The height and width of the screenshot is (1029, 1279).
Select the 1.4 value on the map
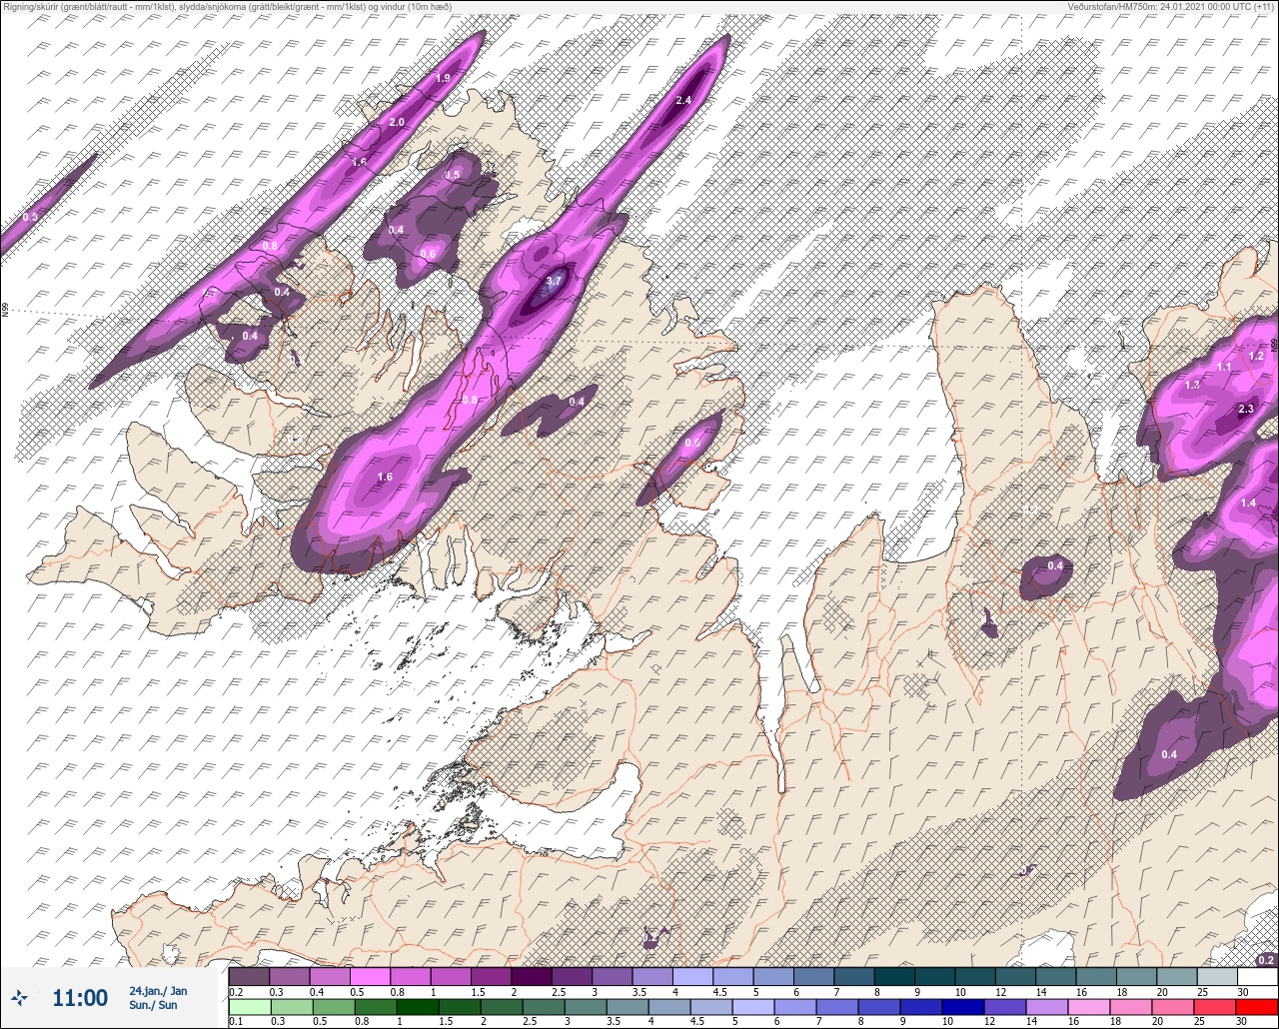tap(1248, 503)
